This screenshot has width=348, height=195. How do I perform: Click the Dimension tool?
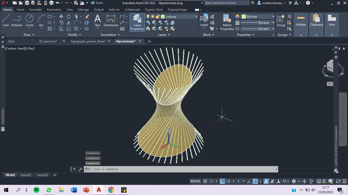[111, 21]
